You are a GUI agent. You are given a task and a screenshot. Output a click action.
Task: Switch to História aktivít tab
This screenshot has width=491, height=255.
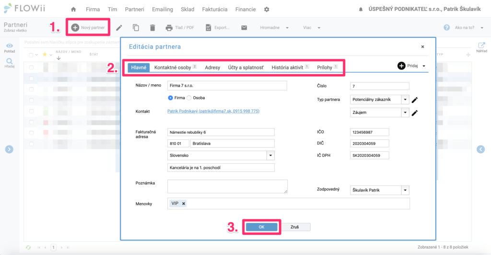[290, 67]
